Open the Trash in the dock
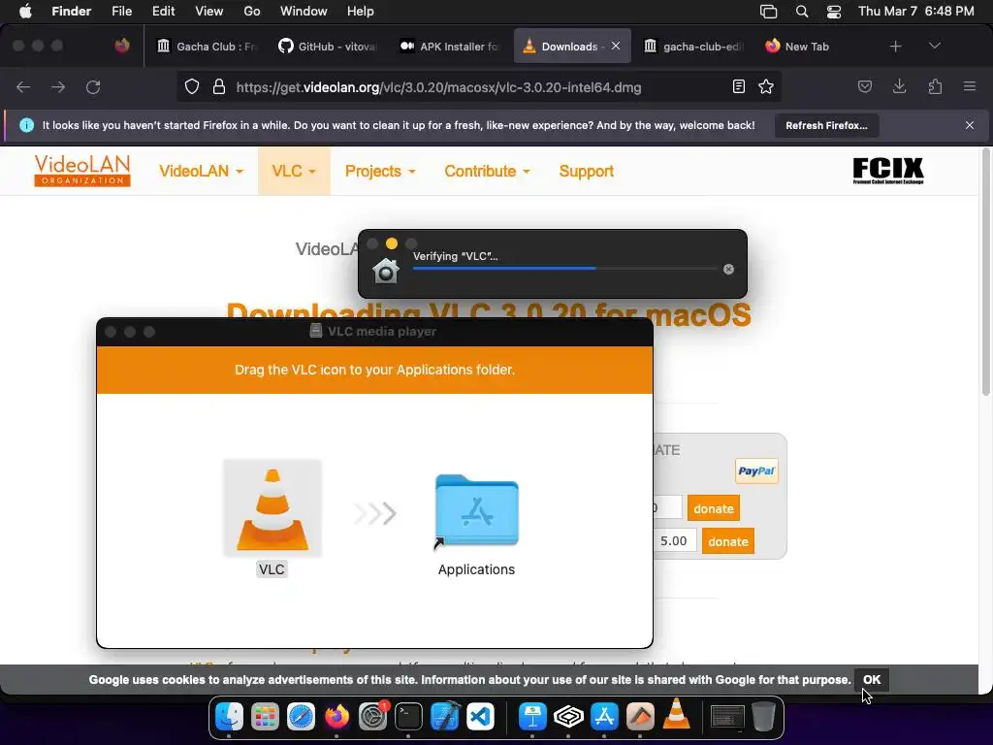The height and width of the screenshot is (745, 993). pyautogui.click(x=763, y=717)
